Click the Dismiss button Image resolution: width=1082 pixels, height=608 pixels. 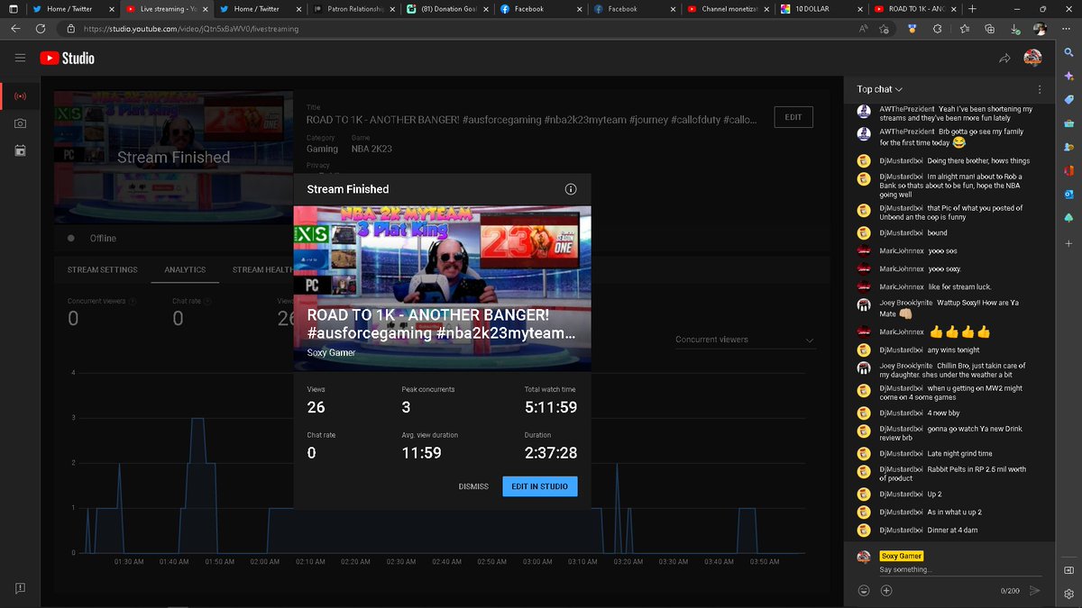[473, 486]
